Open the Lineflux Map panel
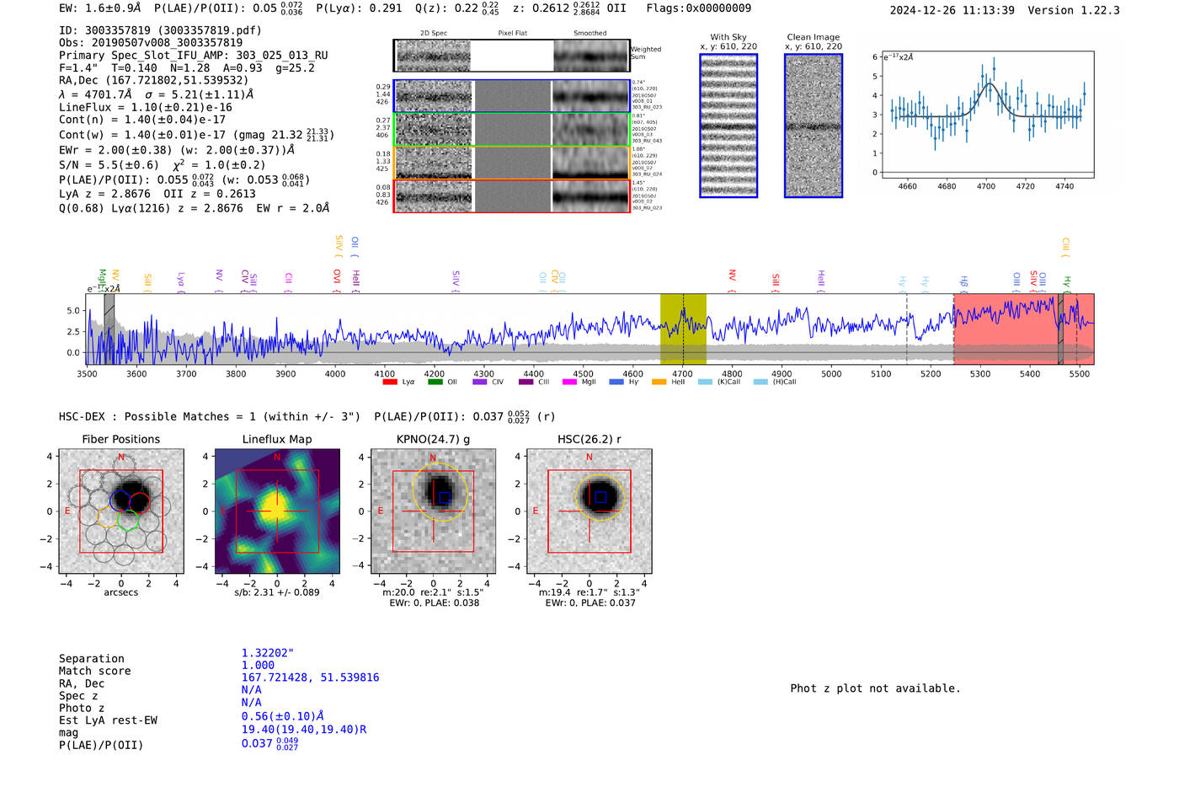This screenshot has height=803, width=1179. [x=277, y=511]
